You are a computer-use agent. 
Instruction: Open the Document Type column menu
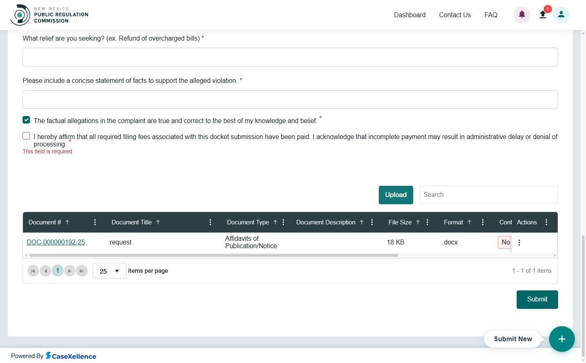(283, 222)
